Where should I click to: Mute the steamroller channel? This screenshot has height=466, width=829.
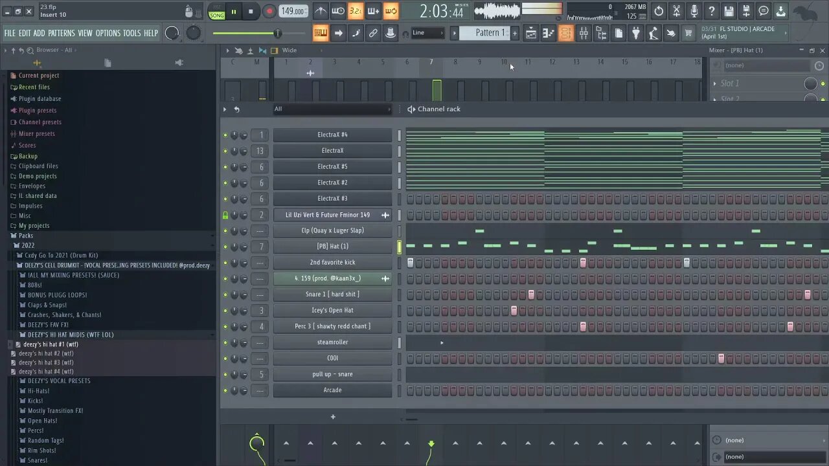pyautogui.click(x=225, y=342)
